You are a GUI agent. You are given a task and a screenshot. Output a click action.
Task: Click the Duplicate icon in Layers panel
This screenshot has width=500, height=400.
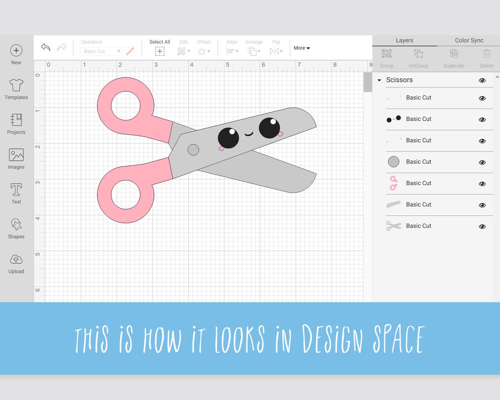(454, 55)
